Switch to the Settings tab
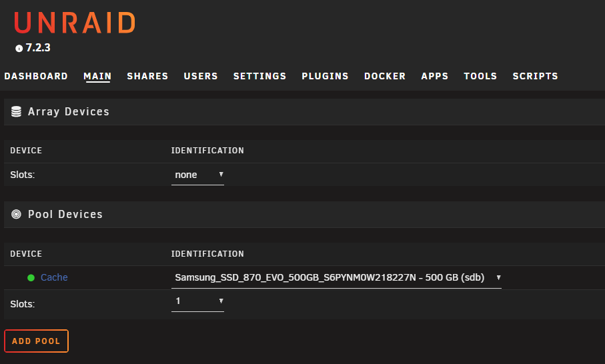 pos(259,76)
